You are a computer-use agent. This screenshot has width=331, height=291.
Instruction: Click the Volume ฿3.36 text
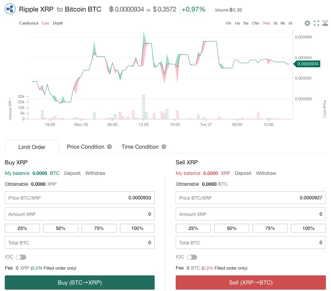[228, 10]
